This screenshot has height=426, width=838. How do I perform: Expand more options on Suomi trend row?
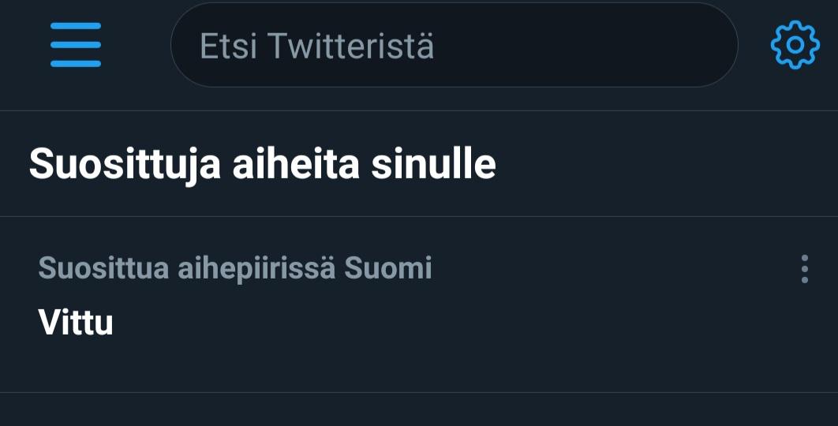804,269
